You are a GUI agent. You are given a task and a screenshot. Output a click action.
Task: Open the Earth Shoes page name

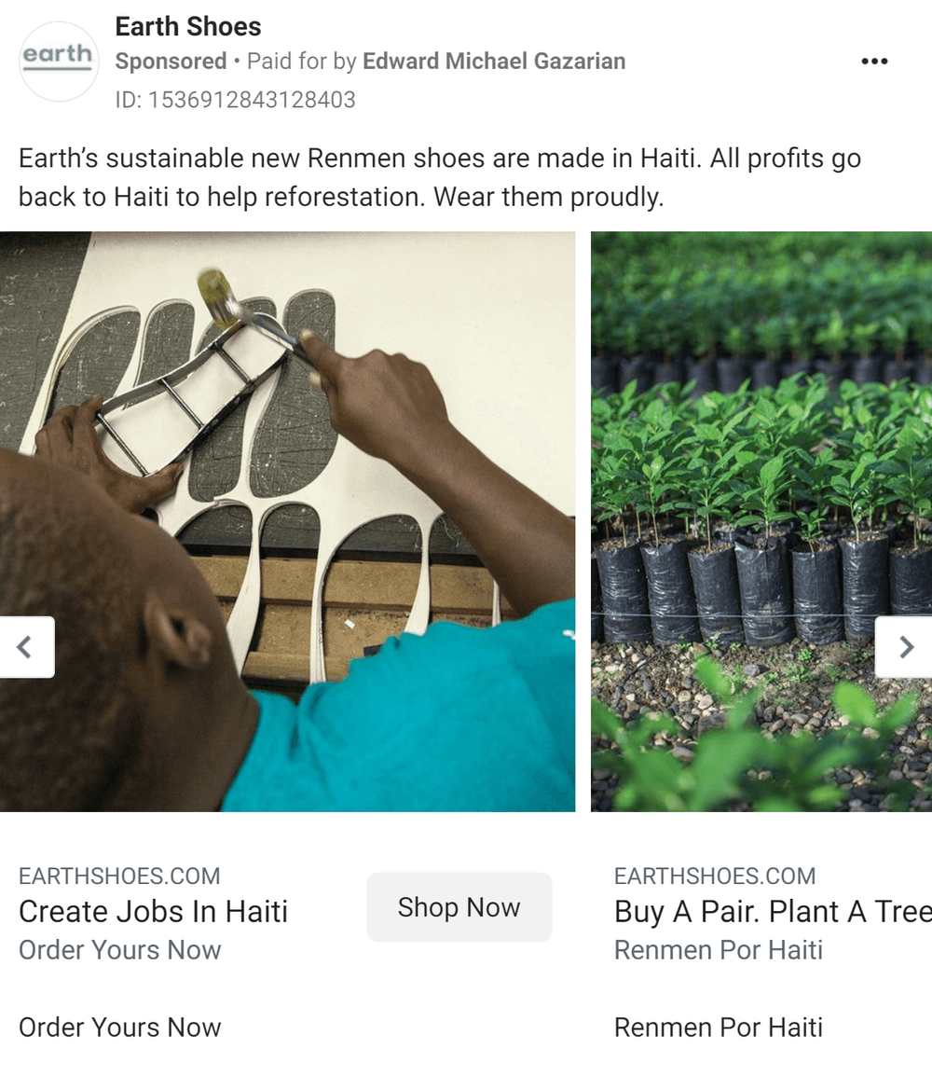click(187, 26)
